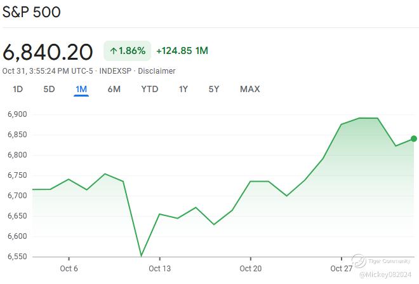
Task: Select the 5Y time range
Action: [214, 90]
